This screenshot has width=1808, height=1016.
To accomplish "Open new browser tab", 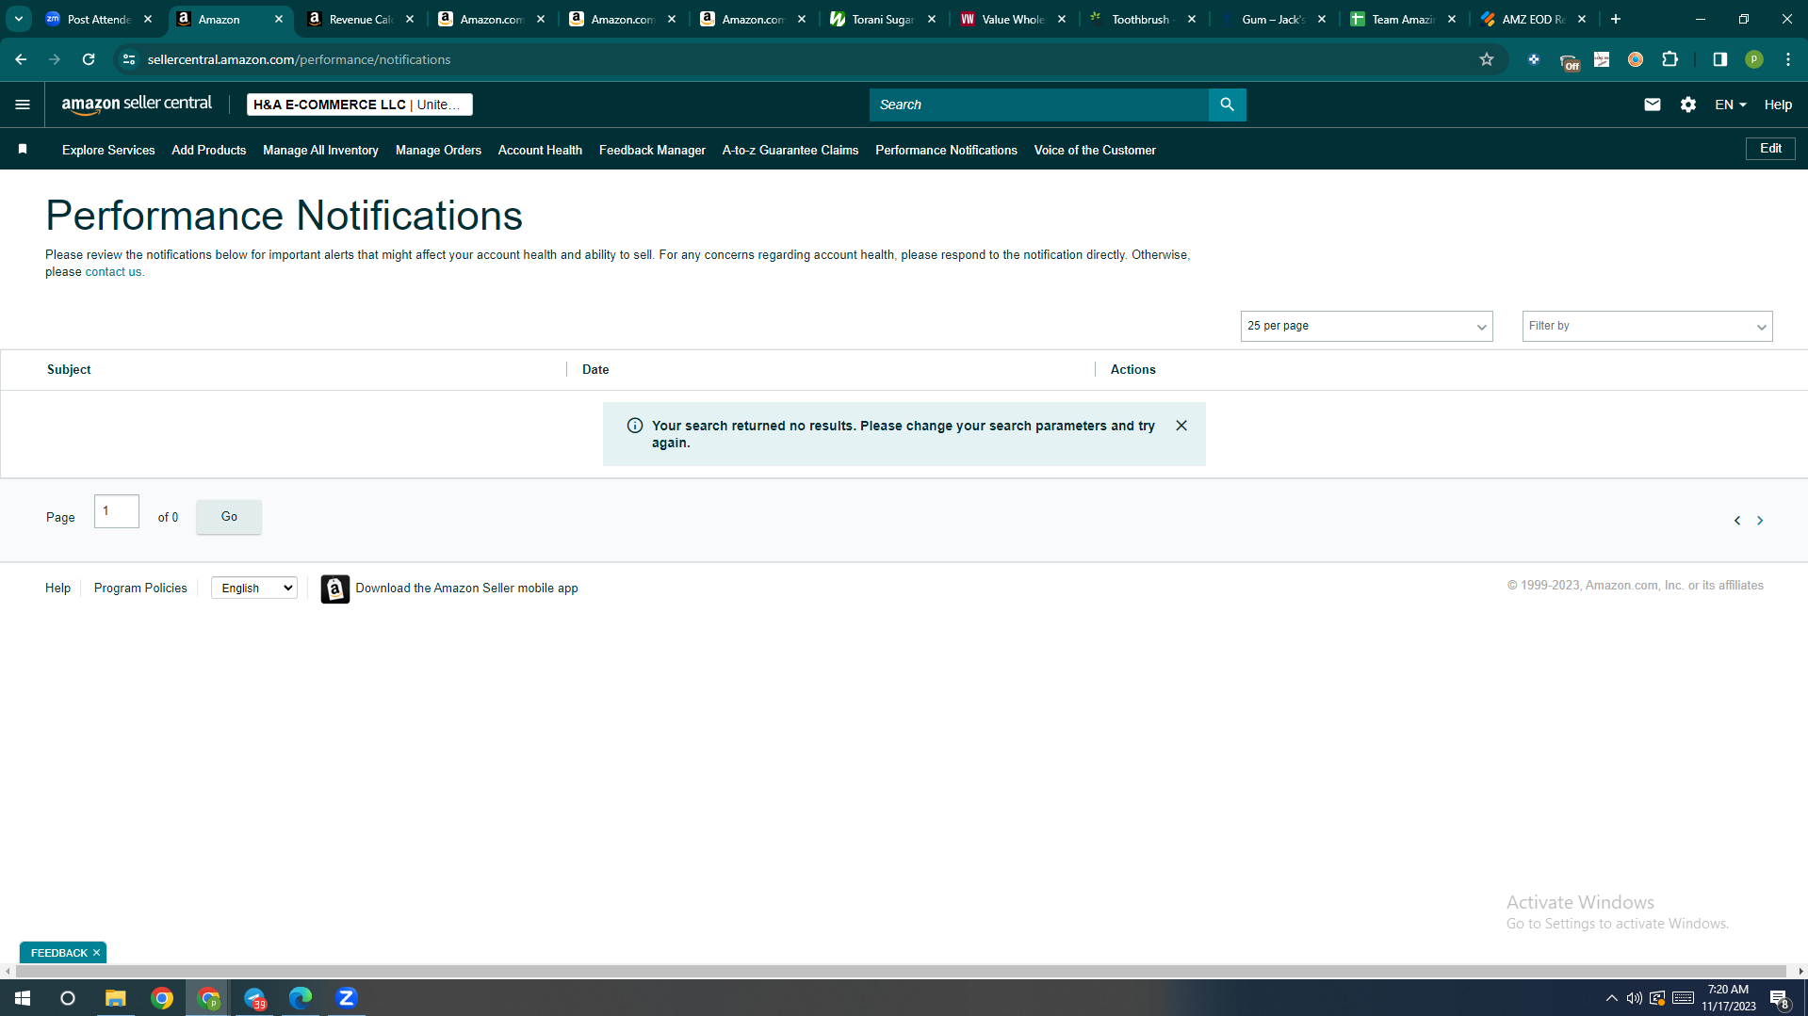I will pos(1616,19).
